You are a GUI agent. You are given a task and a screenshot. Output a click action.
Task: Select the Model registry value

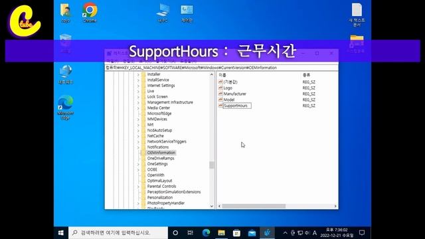tap(229, 100)
